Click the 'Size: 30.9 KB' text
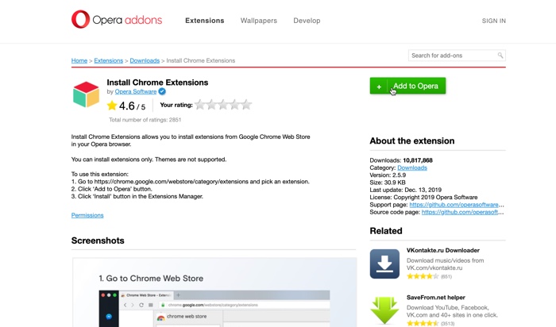 pyautogui.click(x=388, y=183)
